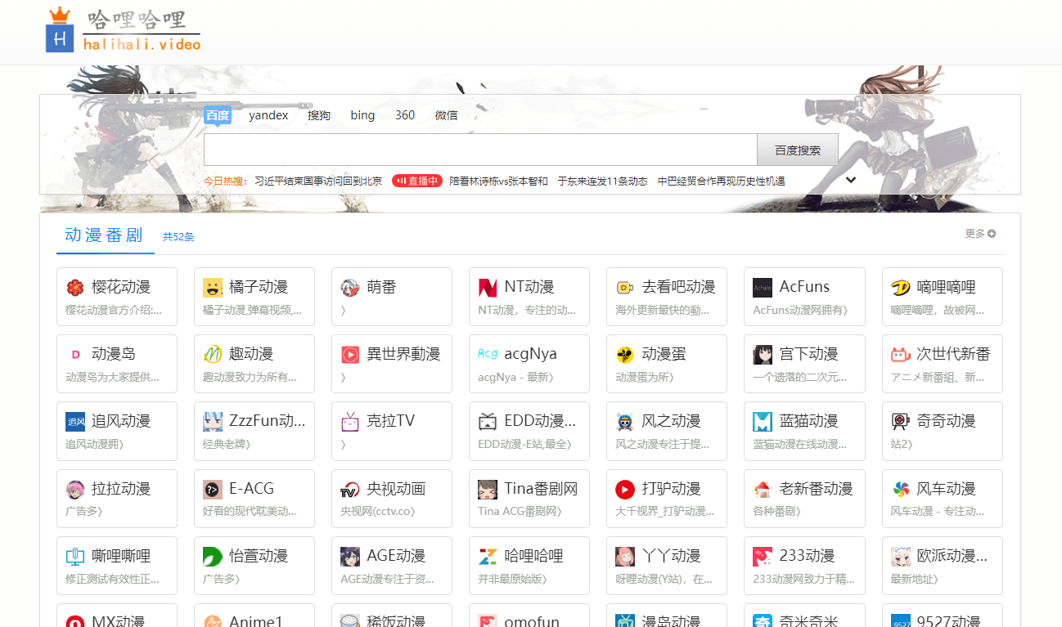Switch search engine to bing
The height and width of the screenshot is (627, 1062).
(x=362, y=115)
